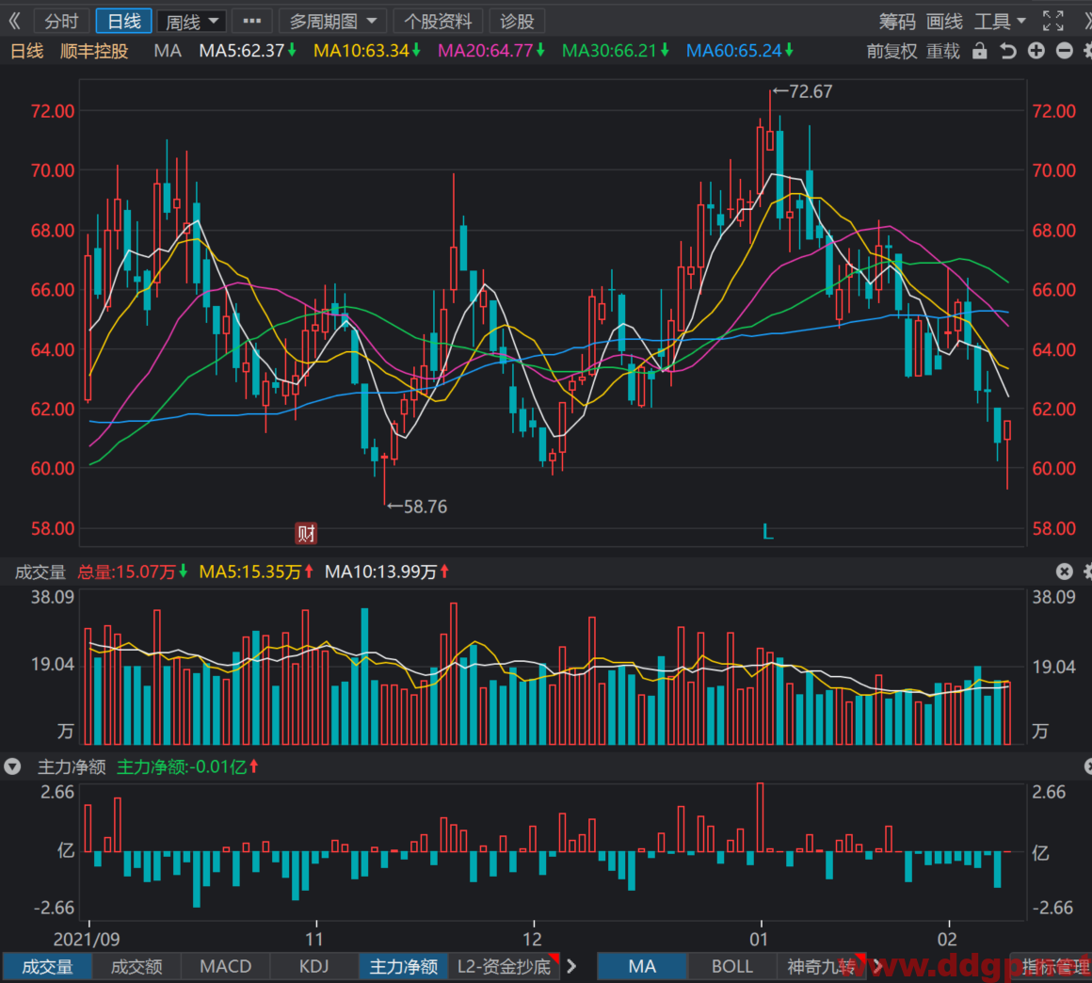The width and height of the screenshot is (1092, 983).
Task: Close the 成交量 volume panel
Action: [x=1064, y=572]
